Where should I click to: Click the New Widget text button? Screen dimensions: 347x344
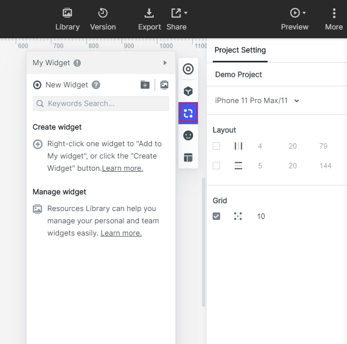pos(67,85)
